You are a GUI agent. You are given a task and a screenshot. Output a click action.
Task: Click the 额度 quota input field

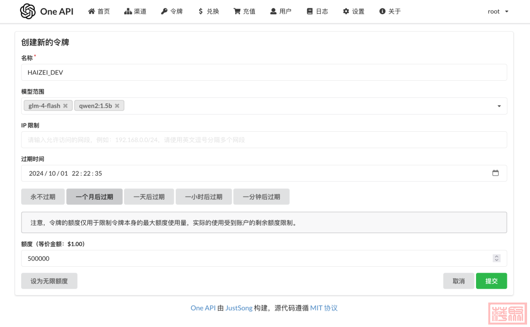coord(264,258)
